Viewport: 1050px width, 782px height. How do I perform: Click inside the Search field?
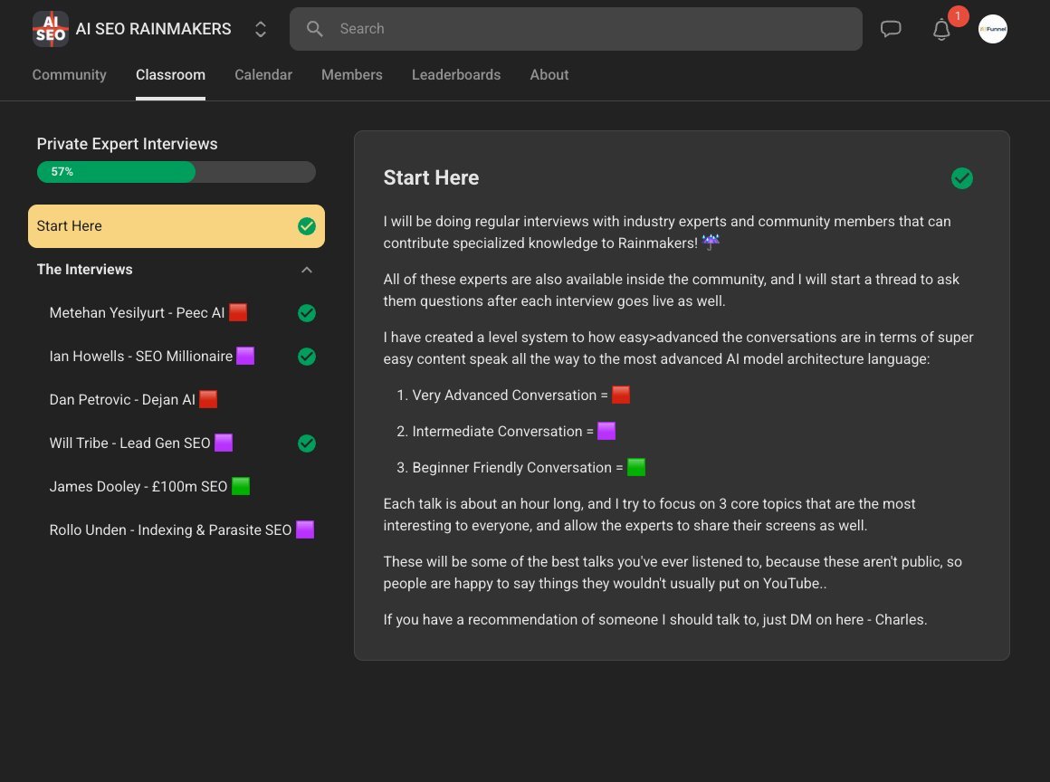tap(576, 29)
